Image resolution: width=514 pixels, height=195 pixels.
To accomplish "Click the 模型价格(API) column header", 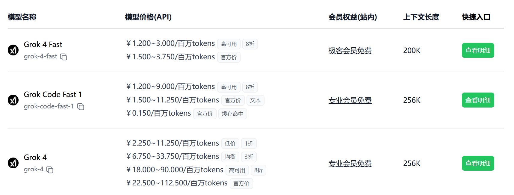I will click(148, 17).
